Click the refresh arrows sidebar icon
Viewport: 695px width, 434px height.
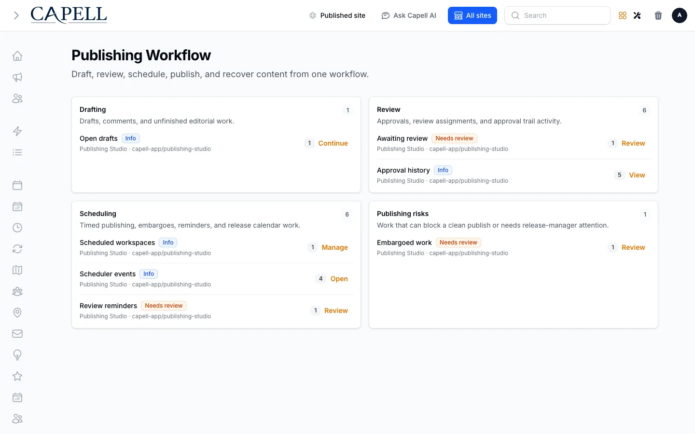[17, 249]
